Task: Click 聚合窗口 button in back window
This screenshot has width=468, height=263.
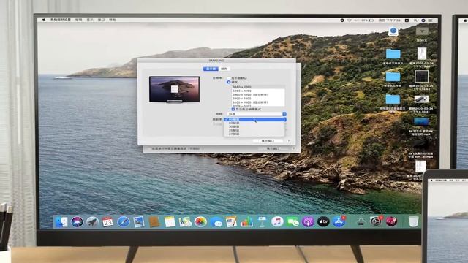Action: coord(273,148)
